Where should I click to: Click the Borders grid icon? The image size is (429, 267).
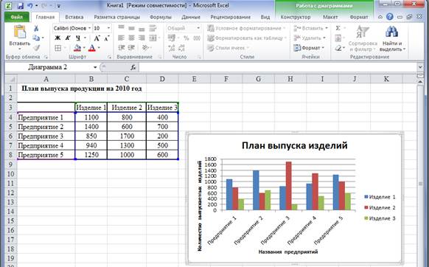tap(58, 48)
